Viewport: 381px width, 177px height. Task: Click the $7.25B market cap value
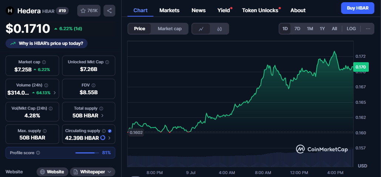point(23,70)
